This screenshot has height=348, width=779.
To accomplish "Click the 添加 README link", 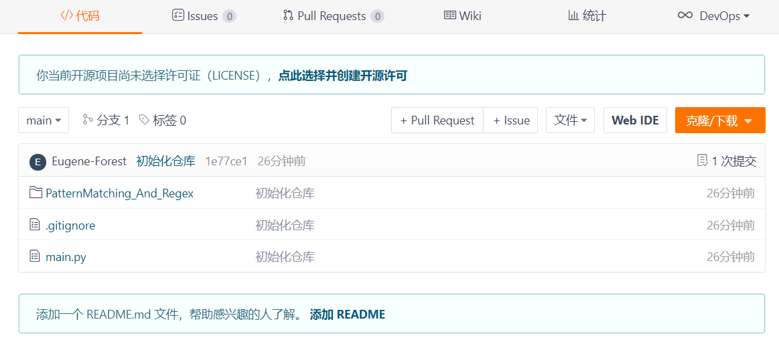I will [347, 315].
